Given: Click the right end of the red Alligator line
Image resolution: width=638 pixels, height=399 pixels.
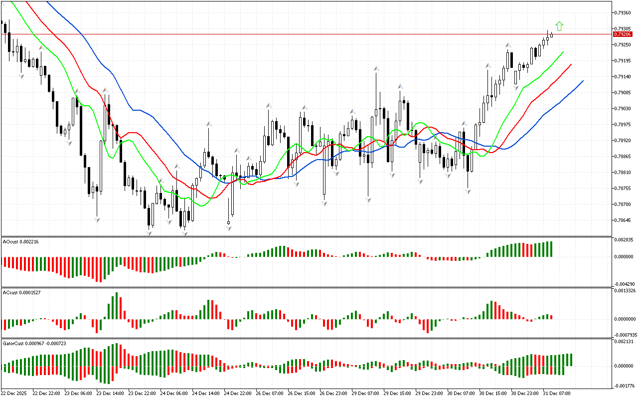Looking at the screenshot, I should pyautogui.click(x=571, y=64).
